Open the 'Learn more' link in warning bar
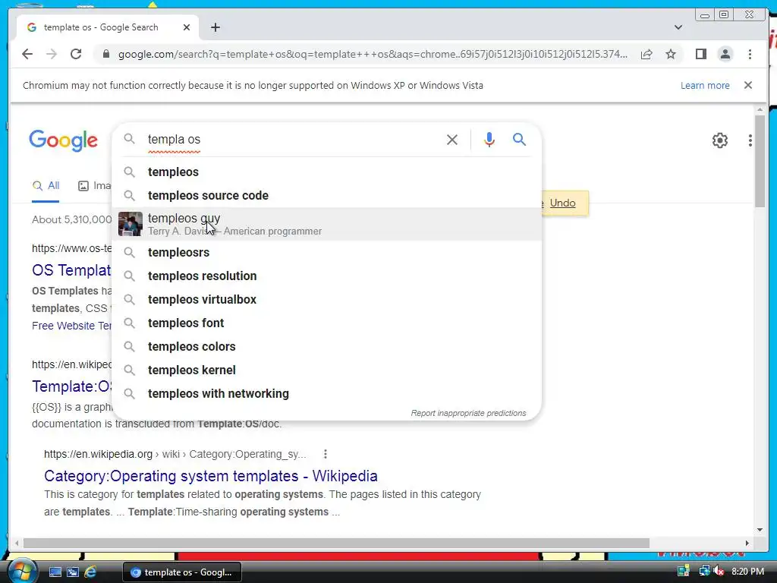 [705, 85]
